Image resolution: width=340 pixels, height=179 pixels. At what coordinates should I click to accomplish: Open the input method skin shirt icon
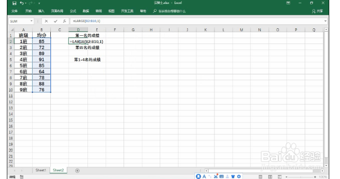233,177
